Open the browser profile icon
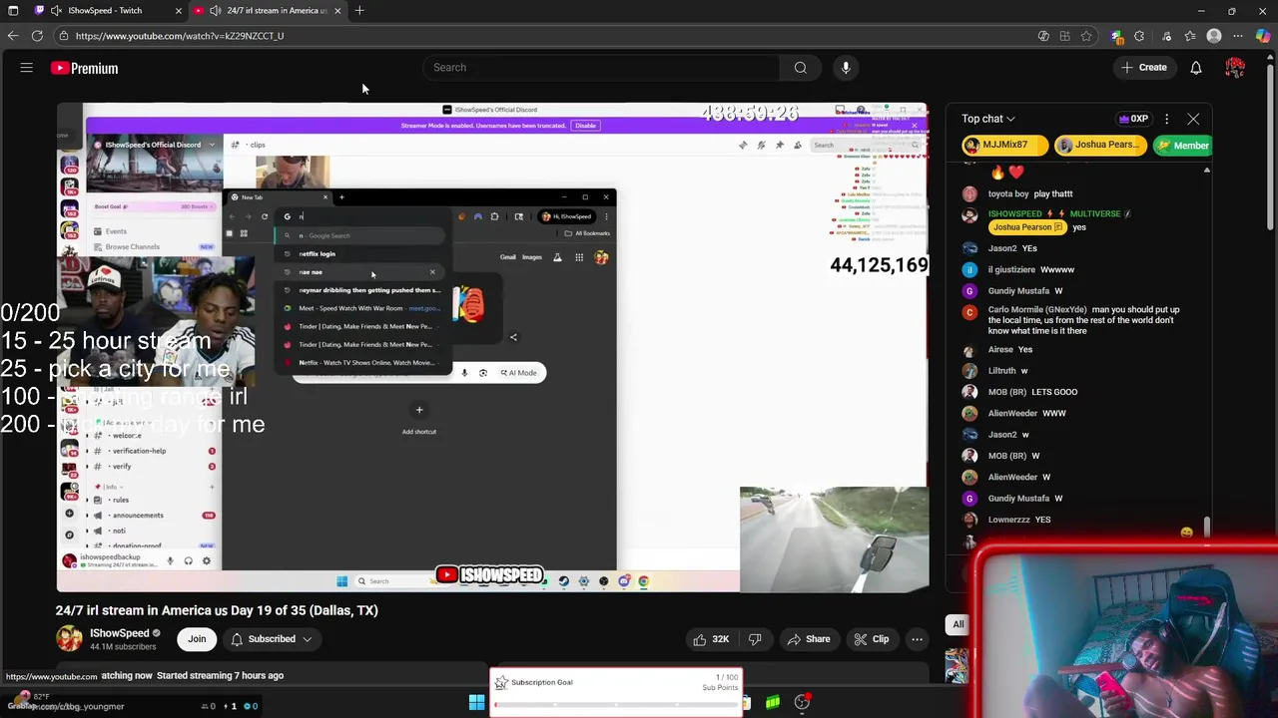This screenshot has width=1278, height=718. pyautogui.click(x=1214, y=36)
